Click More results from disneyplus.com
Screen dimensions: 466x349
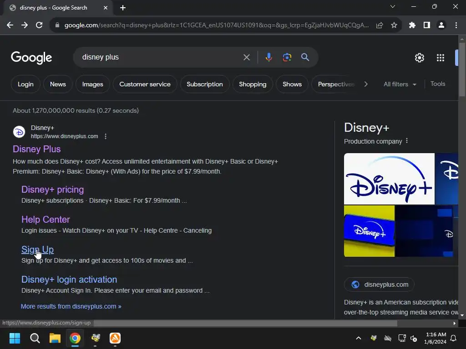point(71,306)
